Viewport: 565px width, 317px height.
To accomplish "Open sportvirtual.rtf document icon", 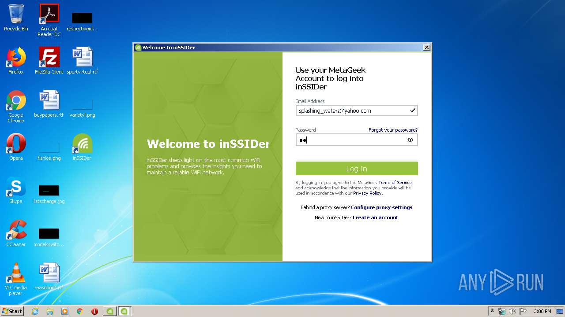I will 82,61.
